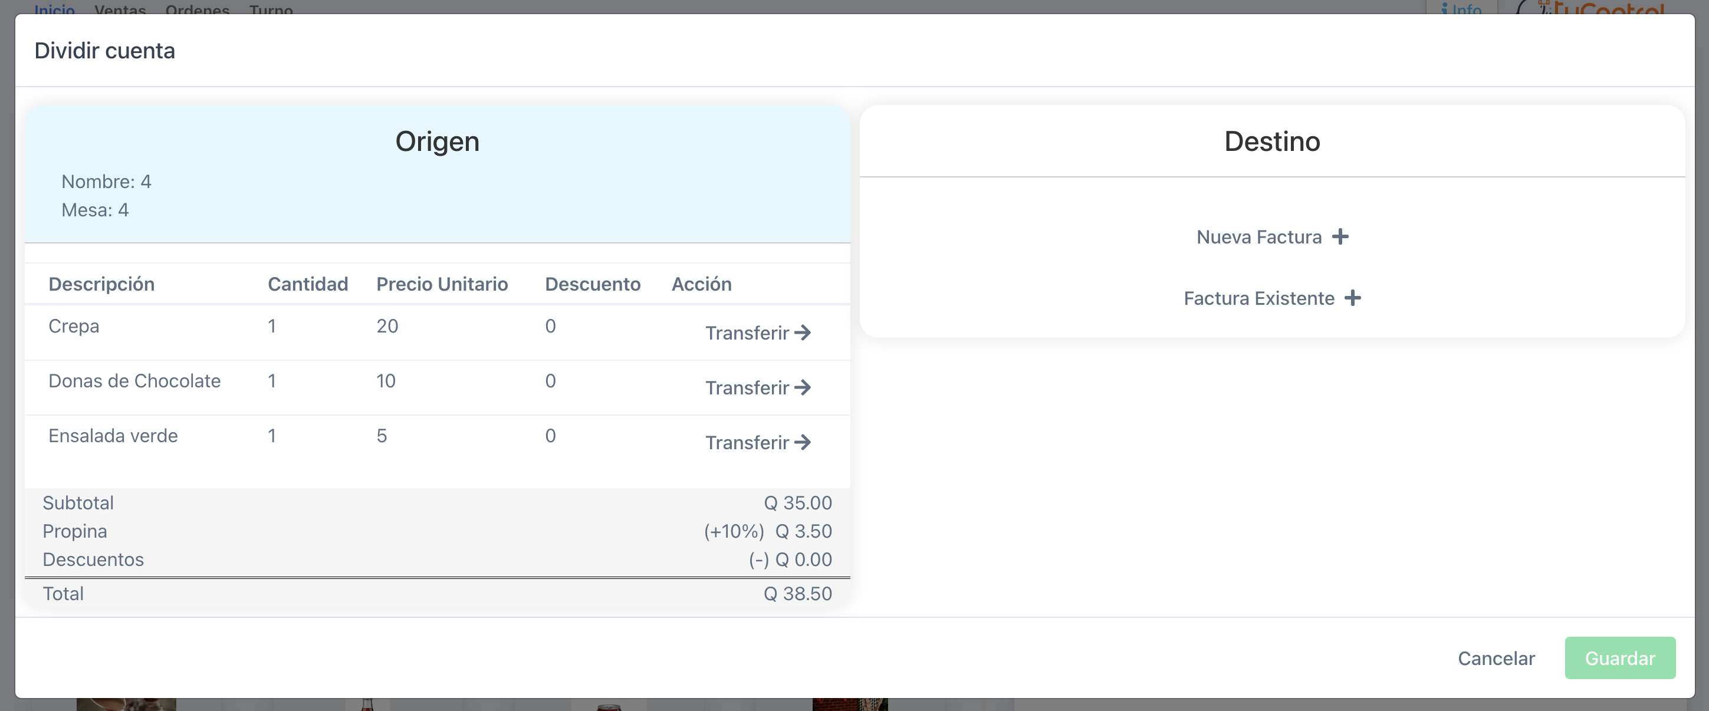Cancel the Dividir cuenta dialog
The width and height of the screenshot is (1709, 711).
[x=1496, y=658]
